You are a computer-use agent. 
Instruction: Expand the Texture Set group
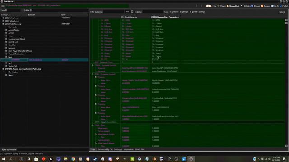(x=6, y=66)
